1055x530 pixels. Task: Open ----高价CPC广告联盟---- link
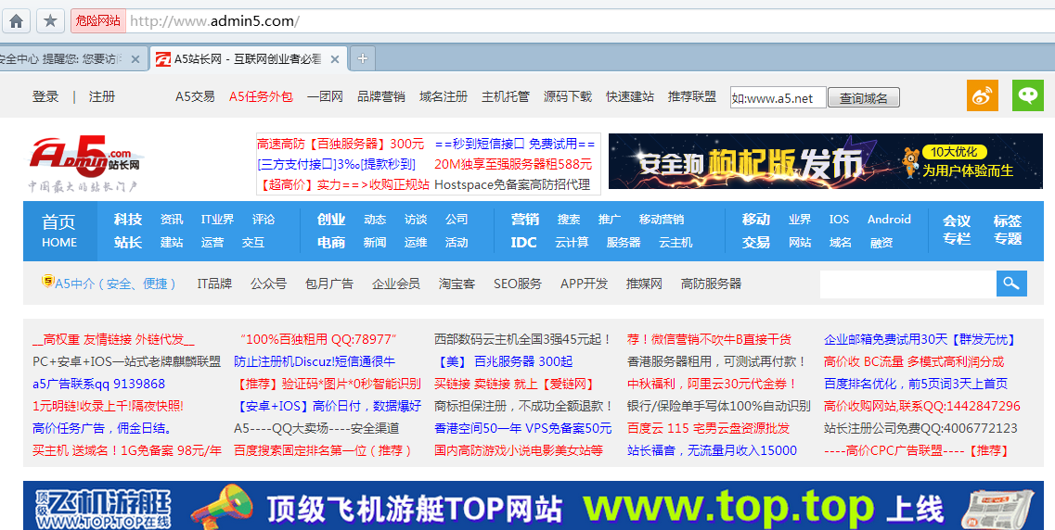(x=917, y=450)
